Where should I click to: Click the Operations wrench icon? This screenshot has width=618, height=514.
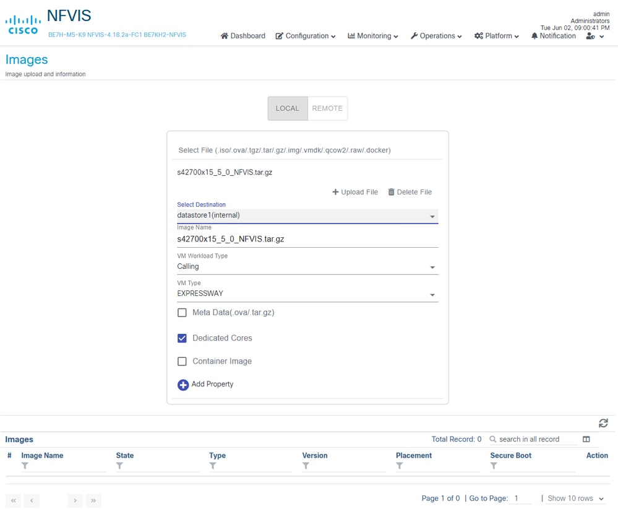(x=414, y=36)
